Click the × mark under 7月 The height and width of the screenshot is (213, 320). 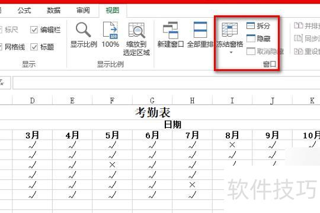[x=192, y=185]
